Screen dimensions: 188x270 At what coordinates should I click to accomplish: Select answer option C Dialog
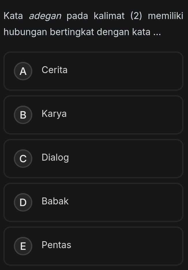click(x=93, y=159)
